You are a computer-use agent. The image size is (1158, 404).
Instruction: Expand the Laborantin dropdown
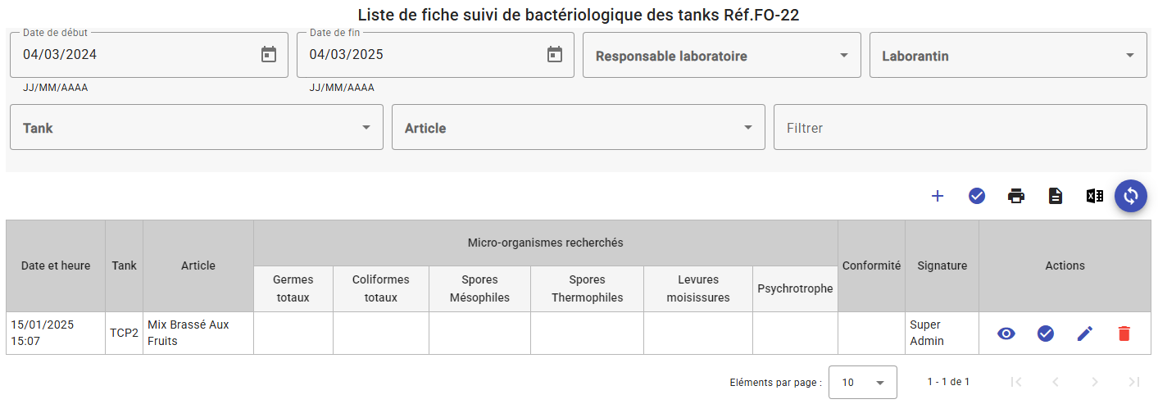click(1008, 55)
